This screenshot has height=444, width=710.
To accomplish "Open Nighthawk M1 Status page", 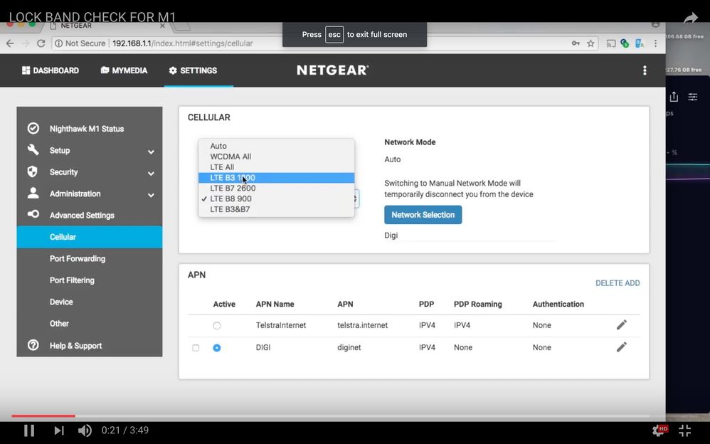I will (x=87, y=129).
